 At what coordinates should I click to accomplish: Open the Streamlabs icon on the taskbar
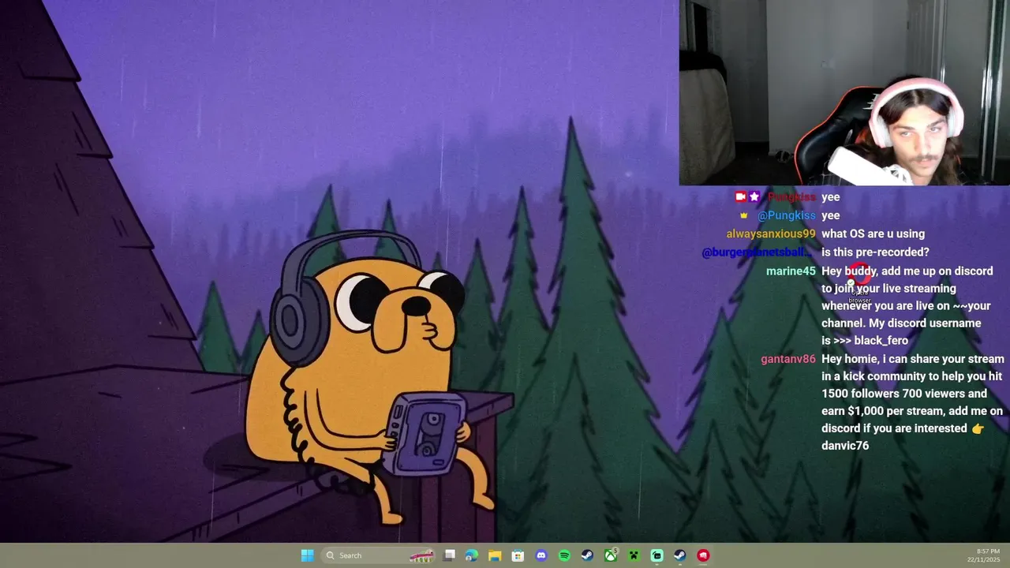(x=656, y=555)
